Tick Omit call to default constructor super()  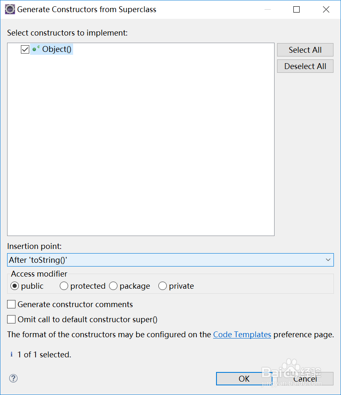coord(12,320)
